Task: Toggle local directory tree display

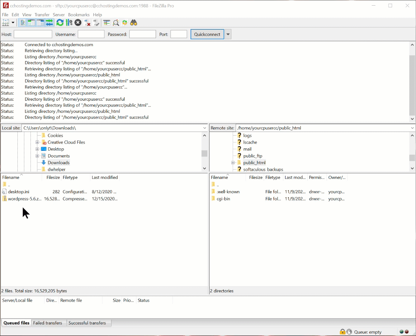Action: [x=31, y=23]
